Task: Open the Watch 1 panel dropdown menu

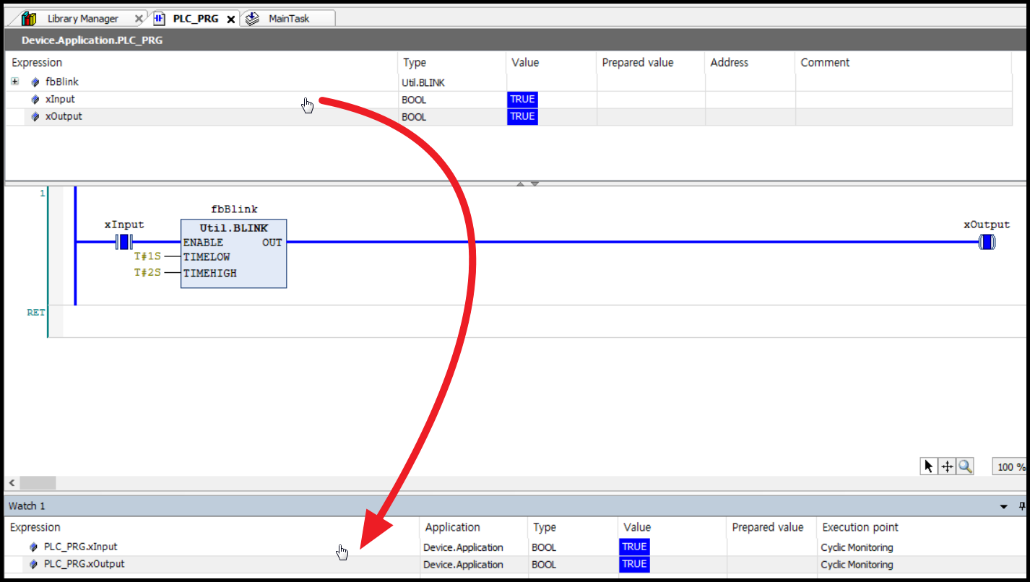Action: point(1004,507)
